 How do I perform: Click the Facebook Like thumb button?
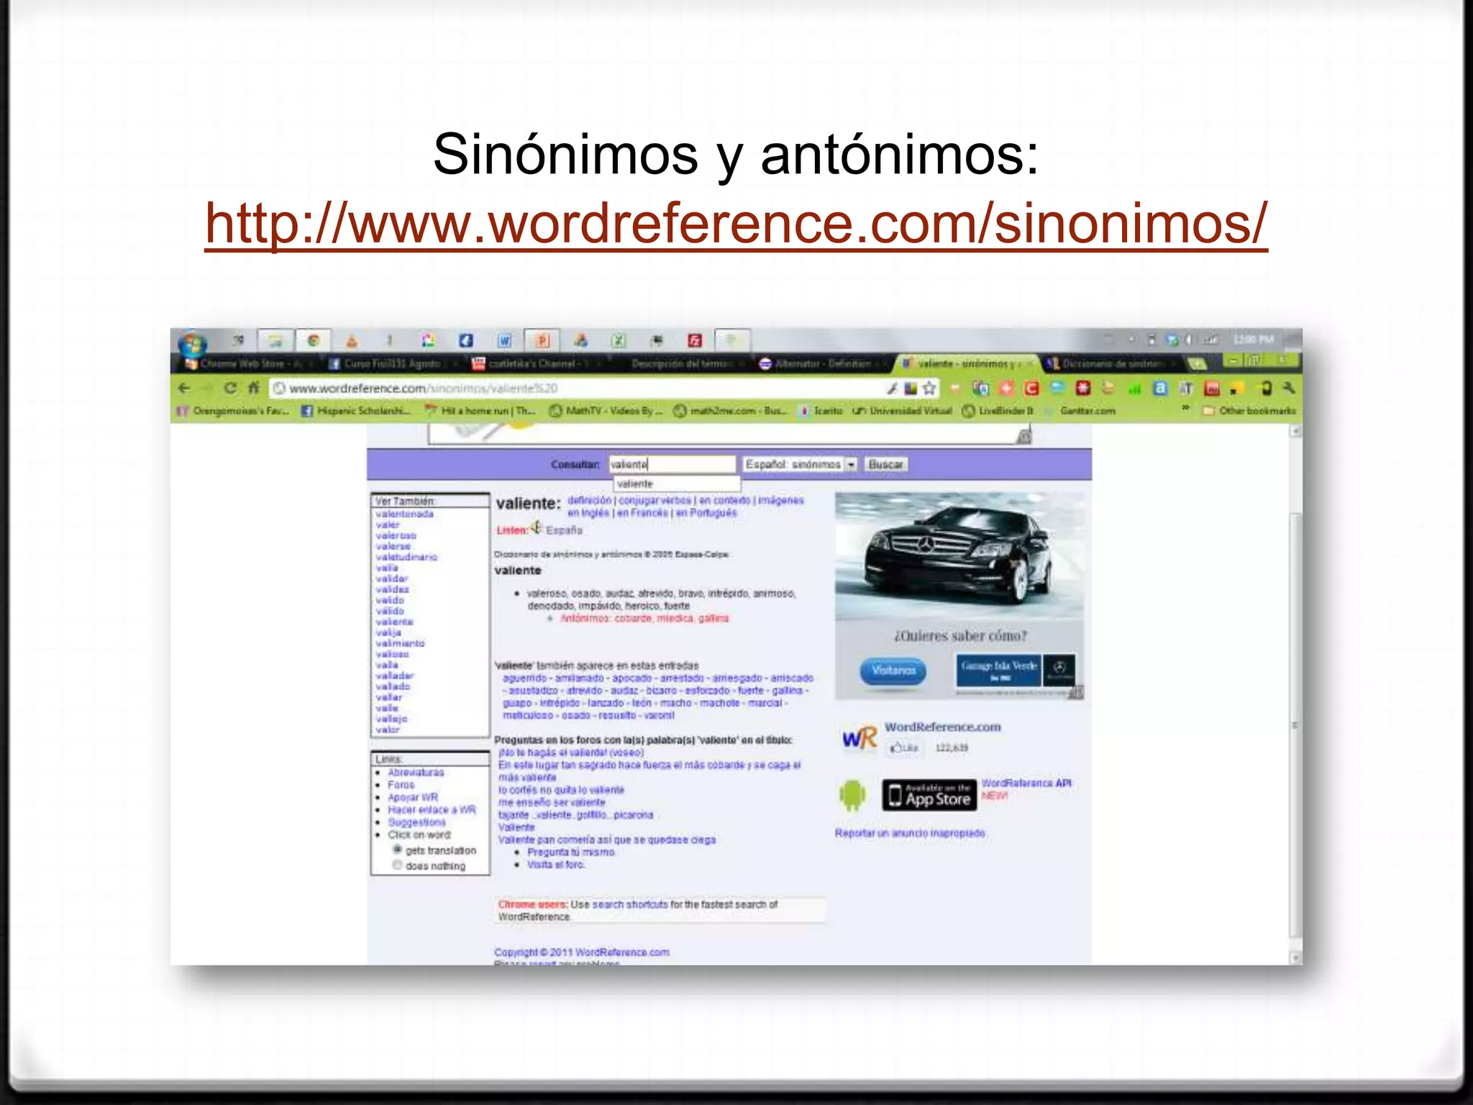(x=903, y=748)
